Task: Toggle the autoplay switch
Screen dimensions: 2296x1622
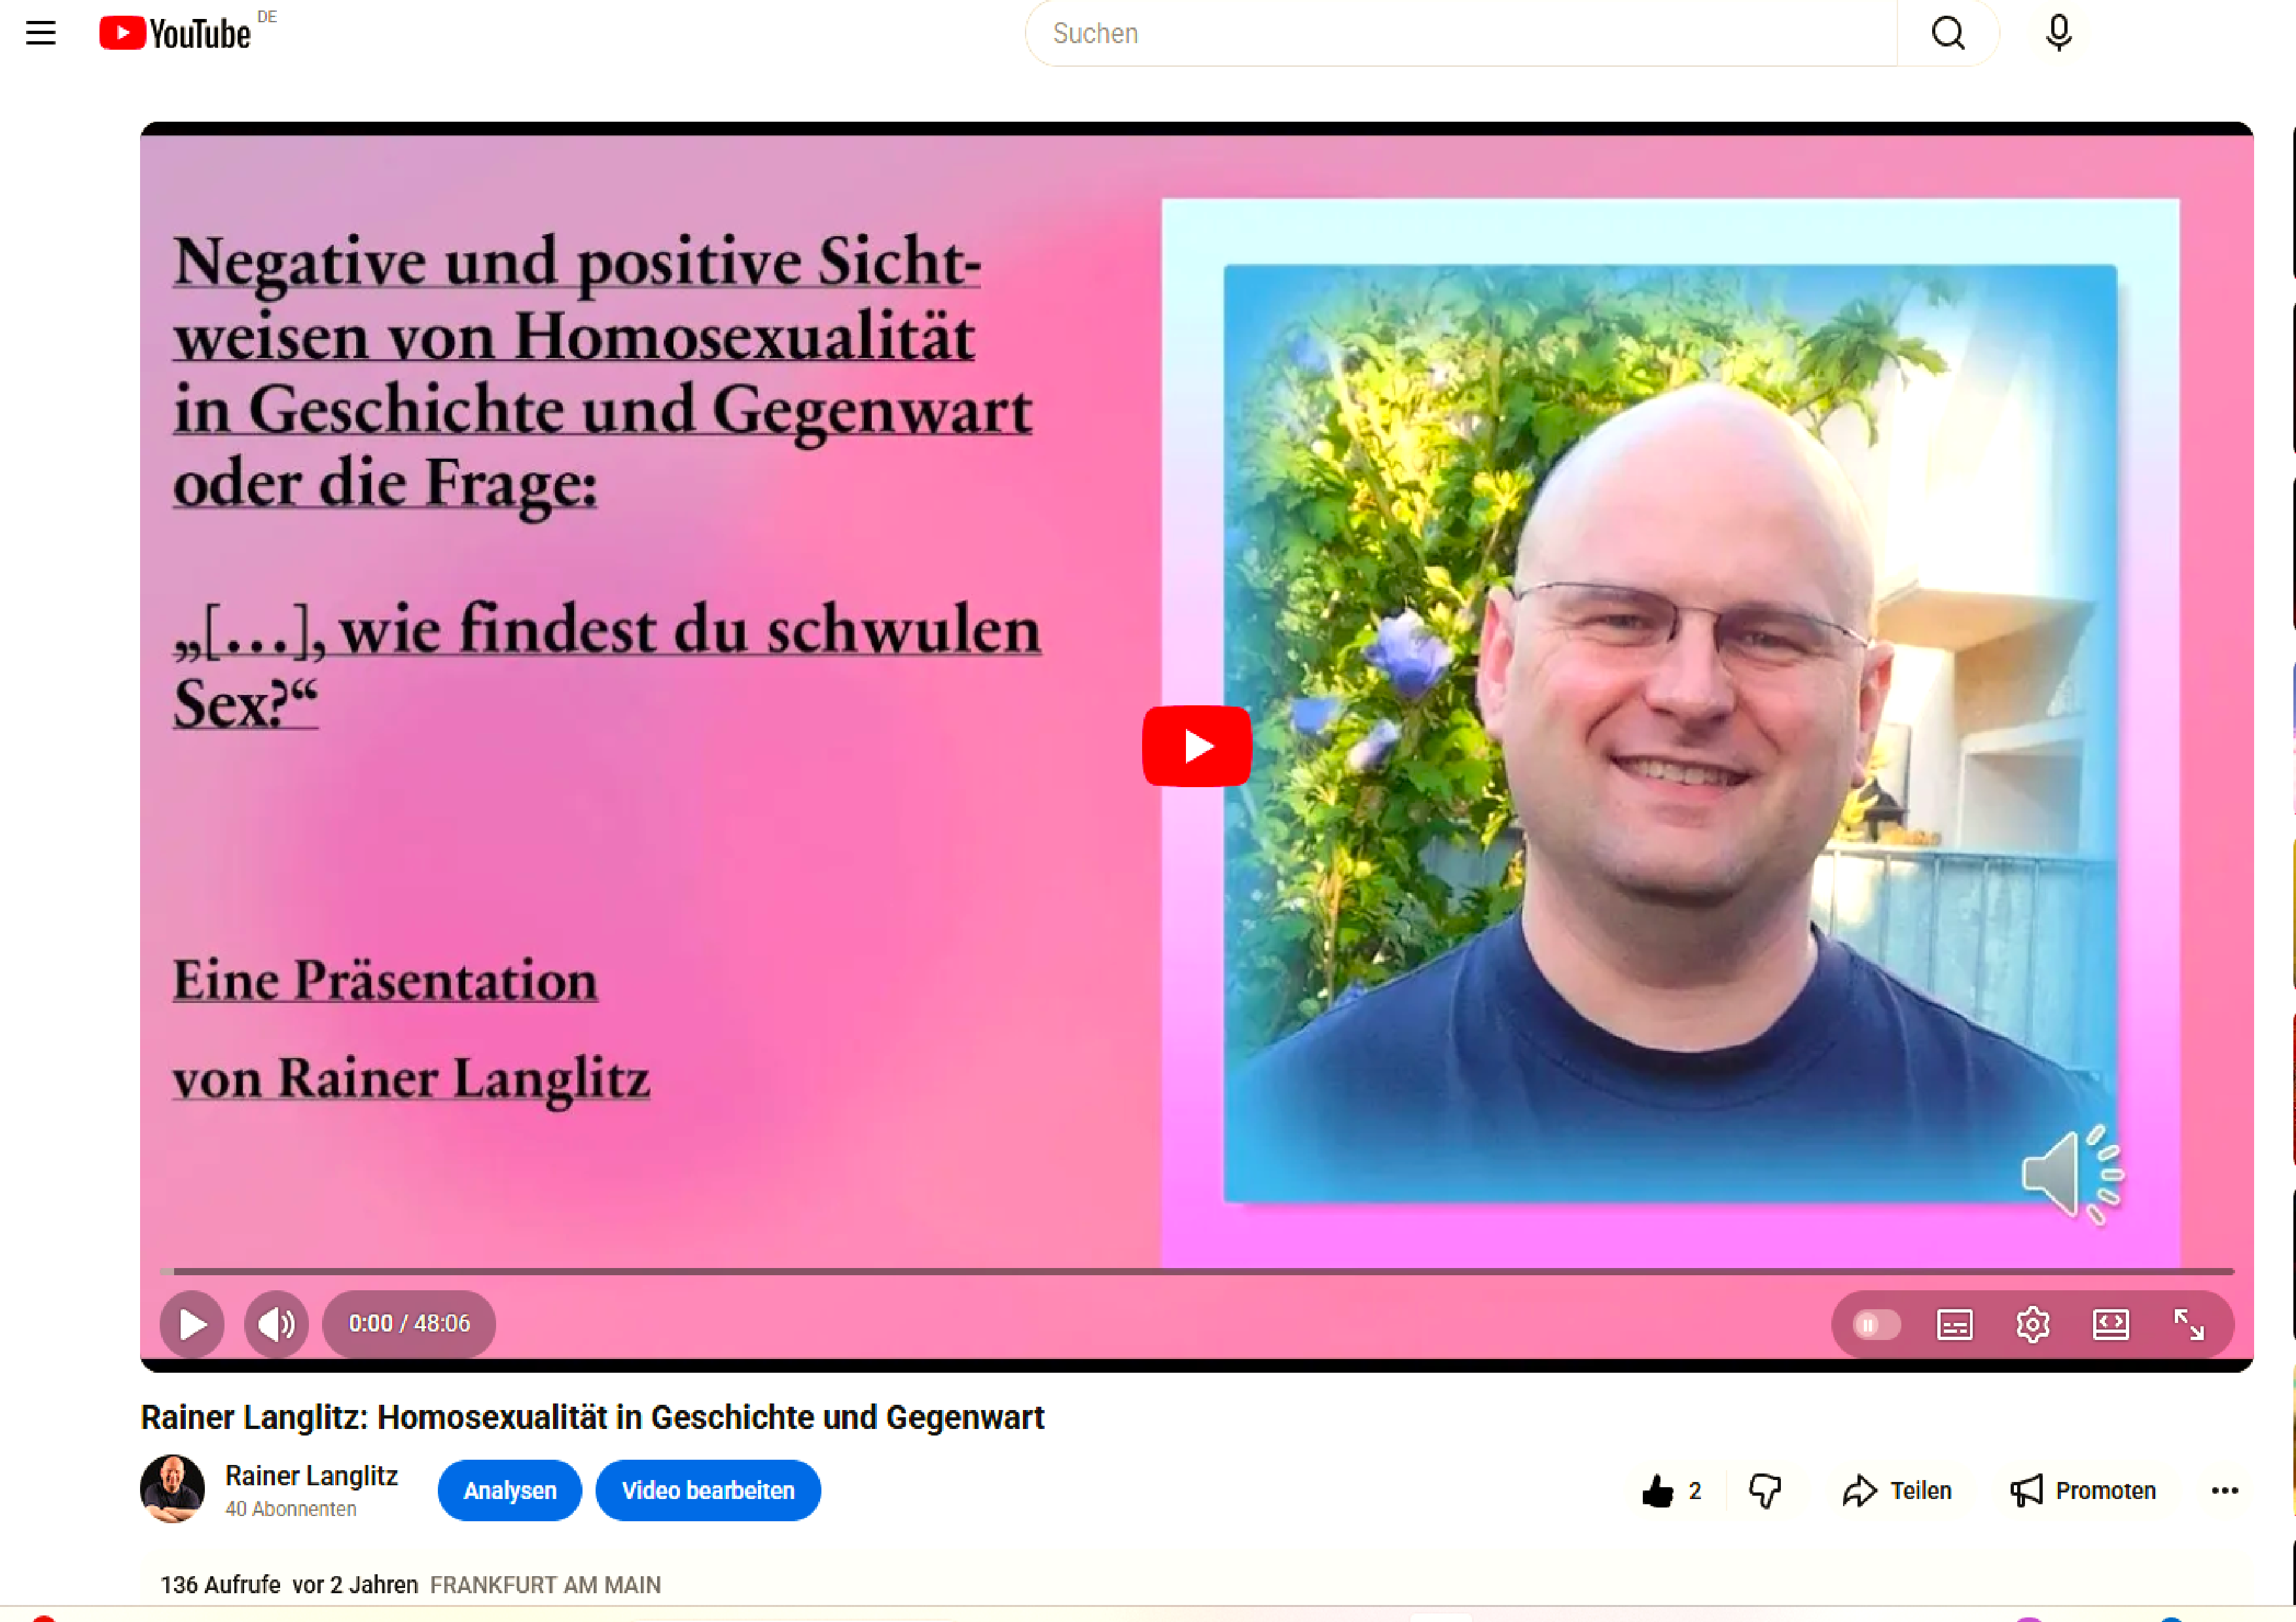Action: [x=1875, y=1324]
